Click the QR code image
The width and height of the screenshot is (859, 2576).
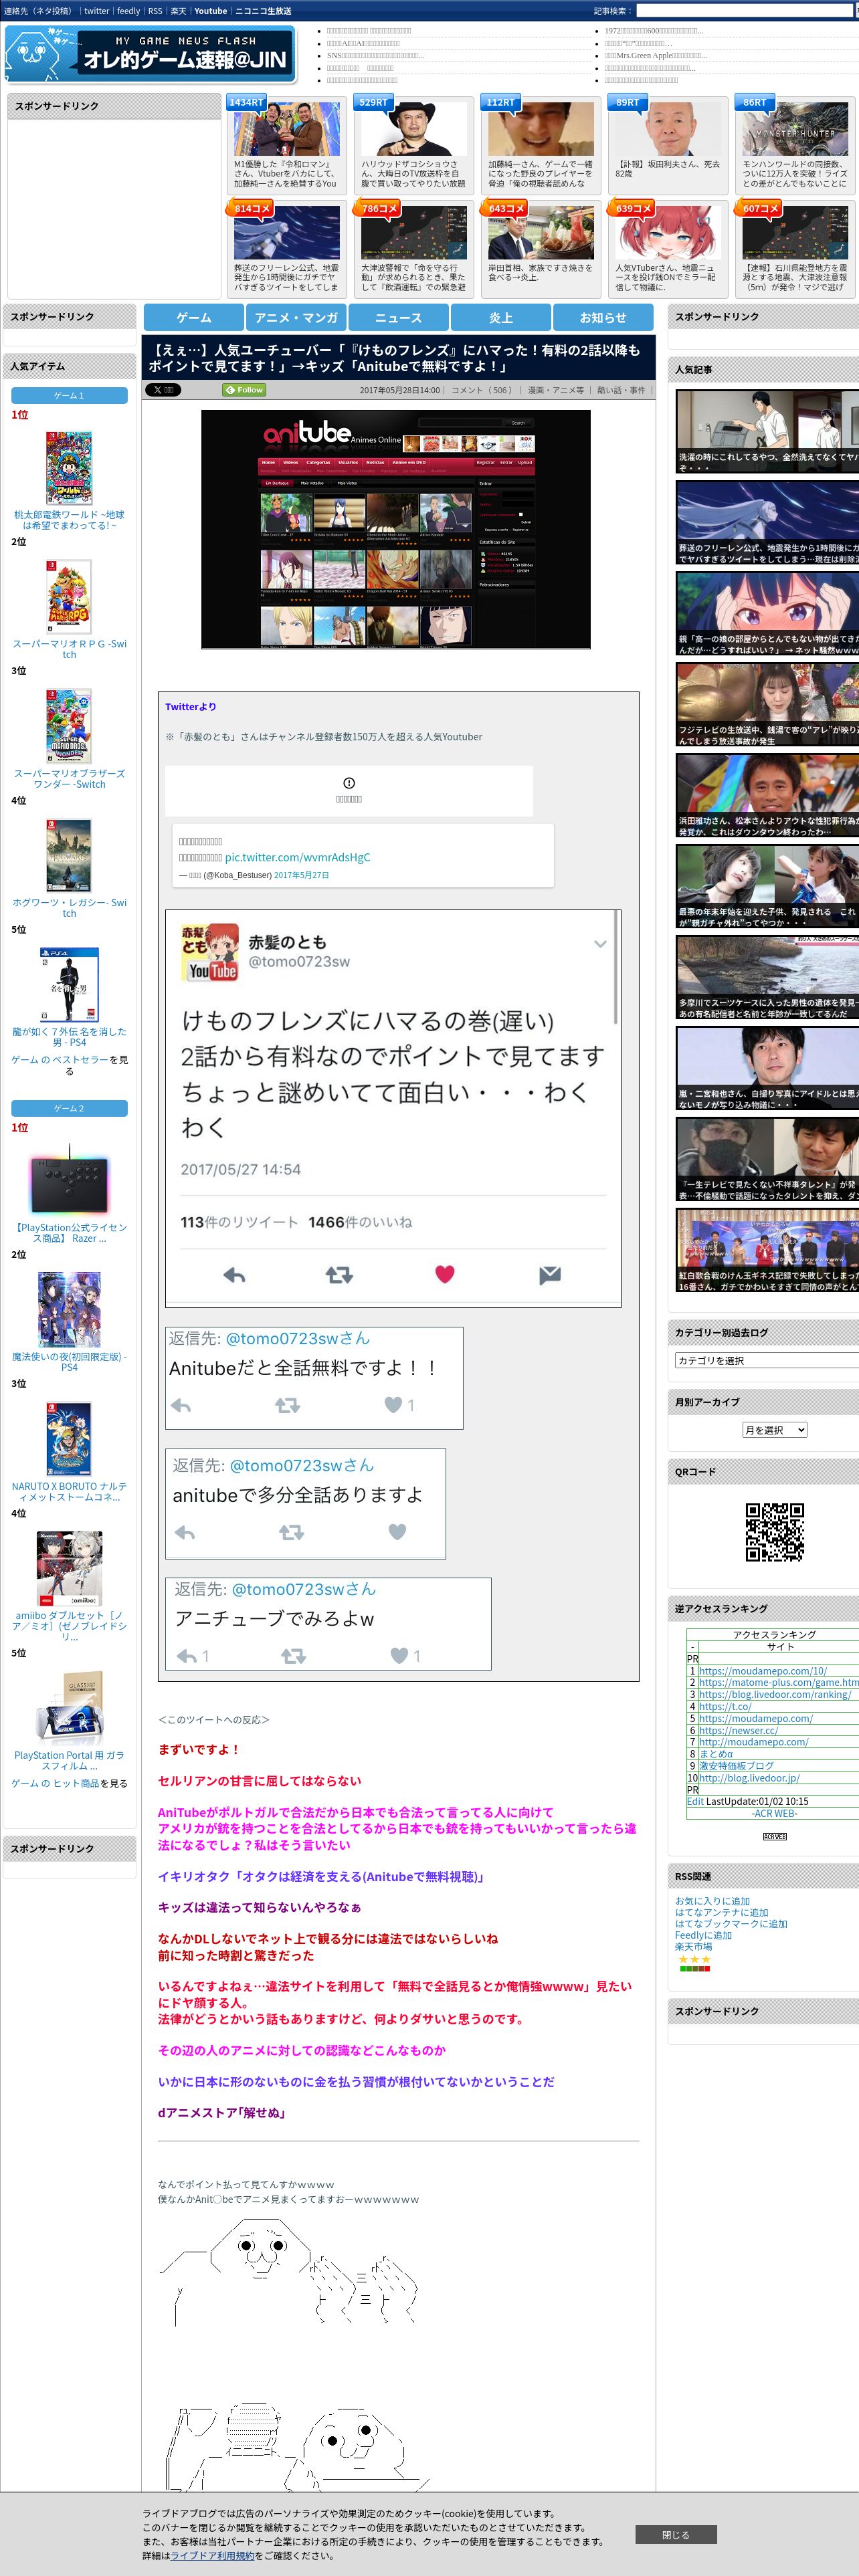point(775,1532)
